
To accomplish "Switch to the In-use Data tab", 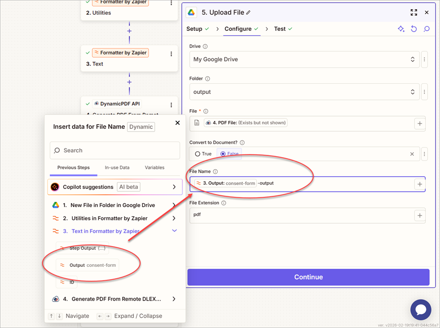I will 117,167.
